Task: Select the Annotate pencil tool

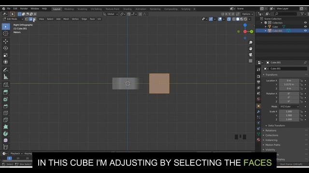Action: pos(6,70)
